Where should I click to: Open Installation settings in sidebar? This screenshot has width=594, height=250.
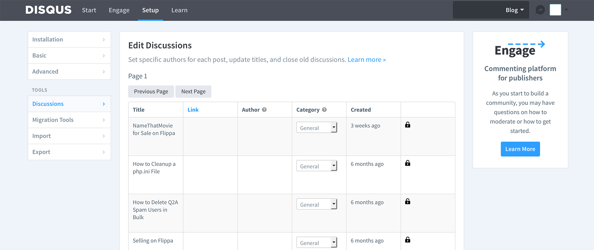point(69,40)
